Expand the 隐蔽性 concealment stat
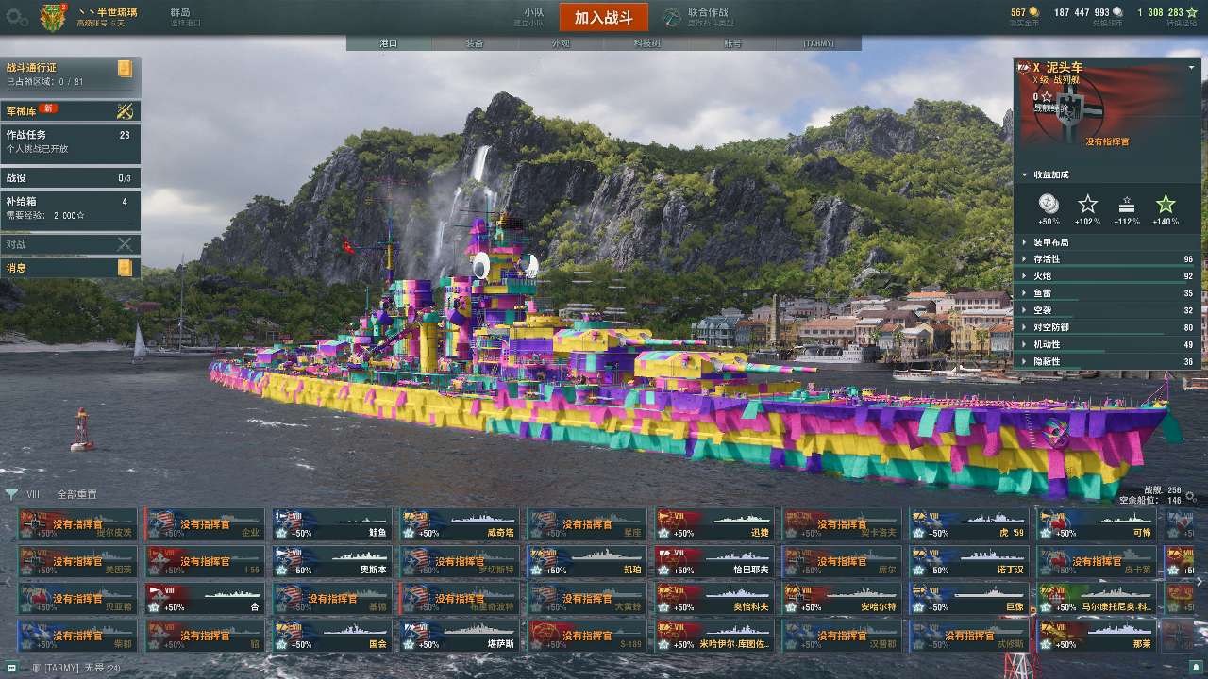The height and width of the screenshot is (679, 1208). (1107, 361)
